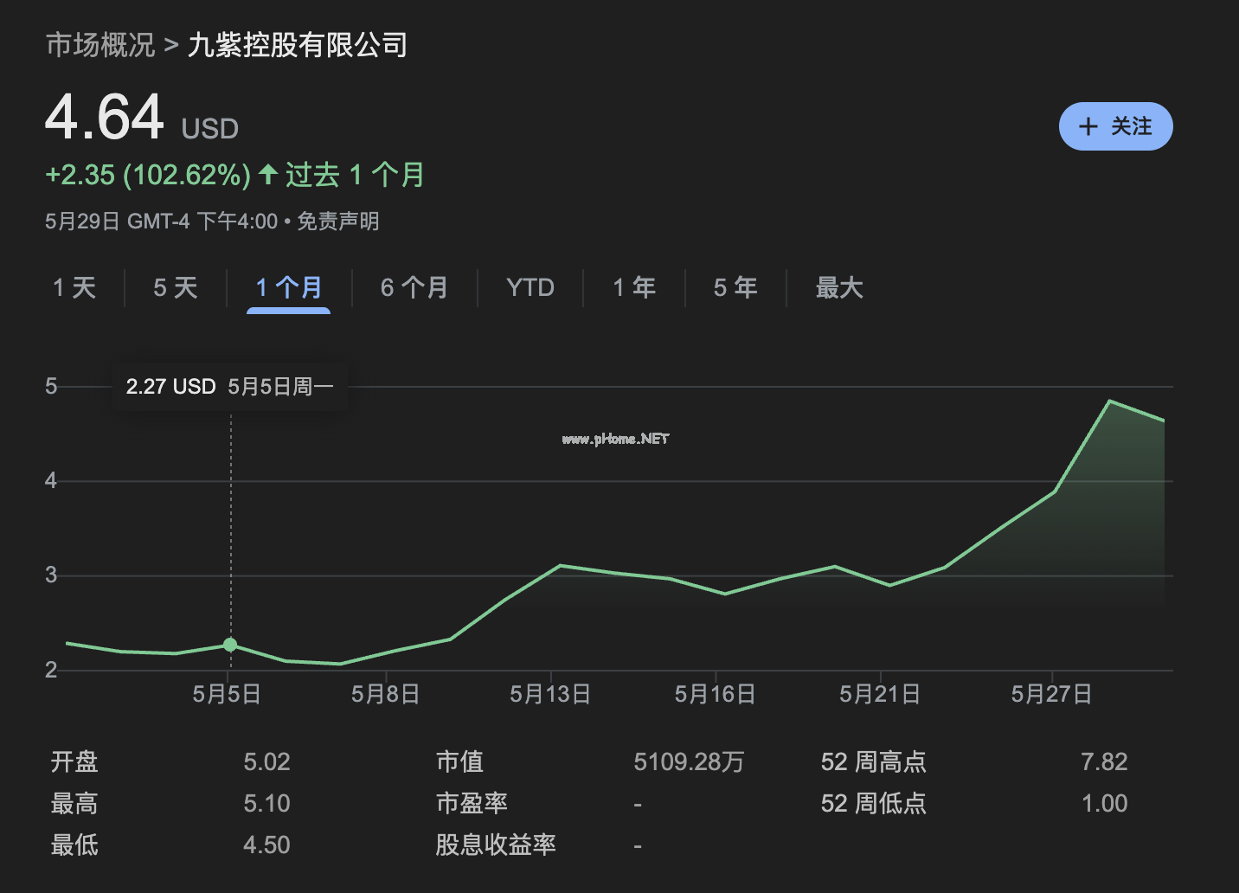Click the 5月21日 axis label
Screen dimensions: 1239x893
click(x=880, y=694)
